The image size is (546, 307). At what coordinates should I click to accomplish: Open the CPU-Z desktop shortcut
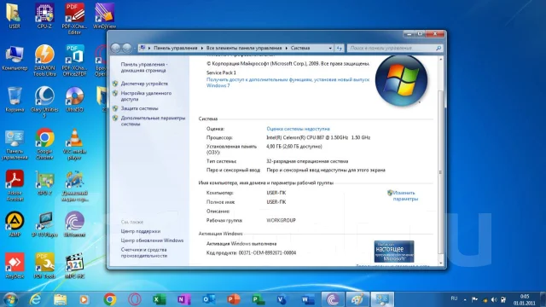click(x=44, y=16)
